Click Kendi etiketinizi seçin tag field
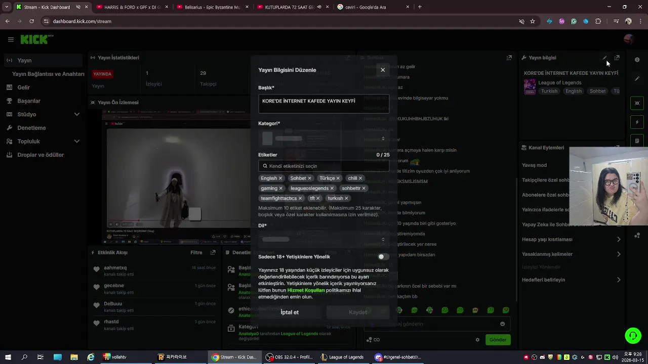This screenshot has width=648, height=364. (x=323, y=166)
